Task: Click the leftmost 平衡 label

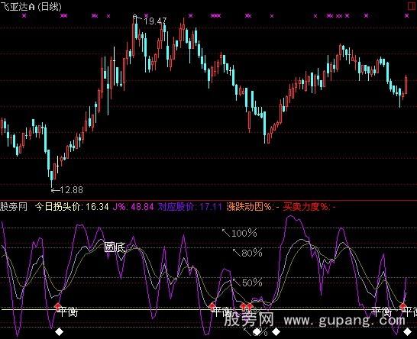Action: point(68,312)
